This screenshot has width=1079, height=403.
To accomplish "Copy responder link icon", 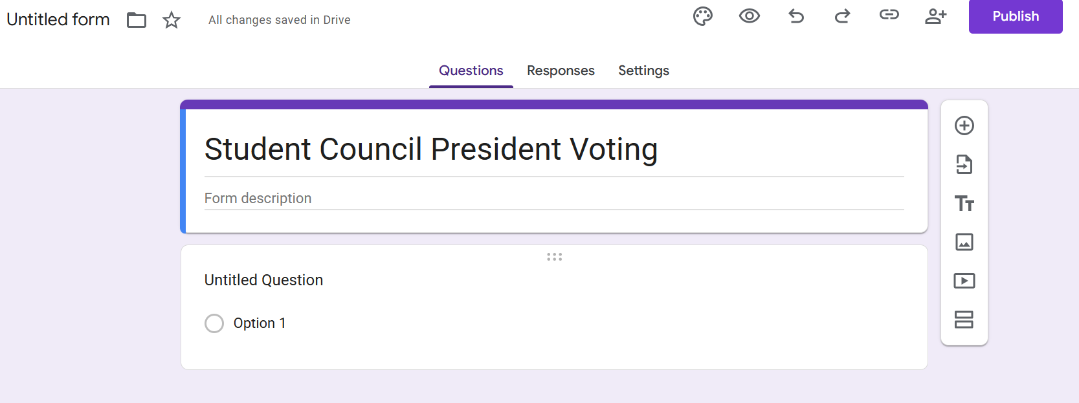I will 889,14.
